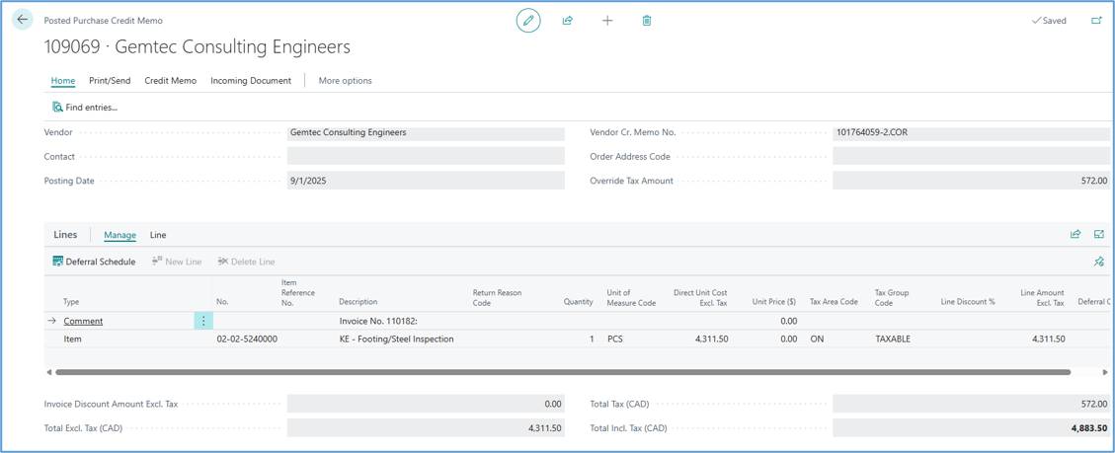Click New Line action
Viewport: 1115px width, 453px height.
[x=177, y=262]
